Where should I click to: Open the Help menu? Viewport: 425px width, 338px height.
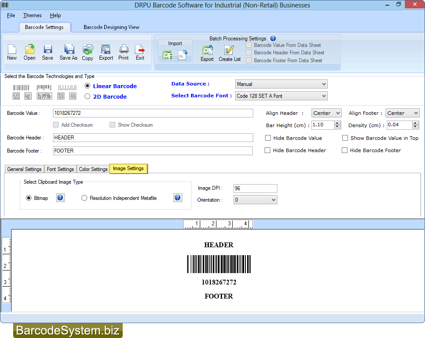click(x=55, y=15)
